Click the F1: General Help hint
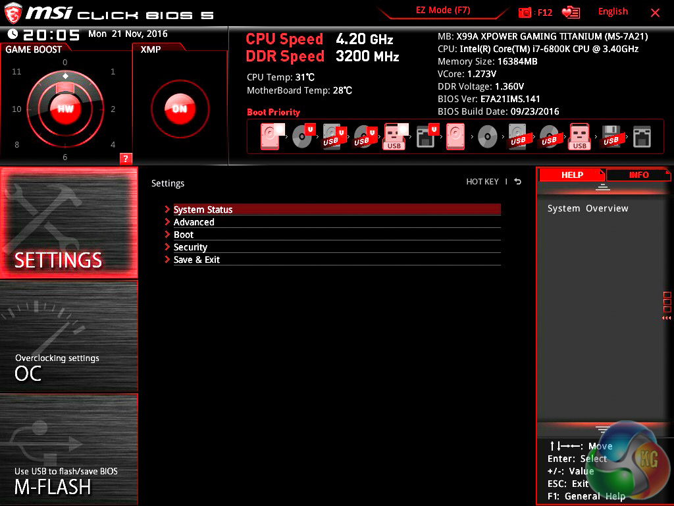This screenshot has height=506, width=674. pyautogui.click(x=586, y=496)
